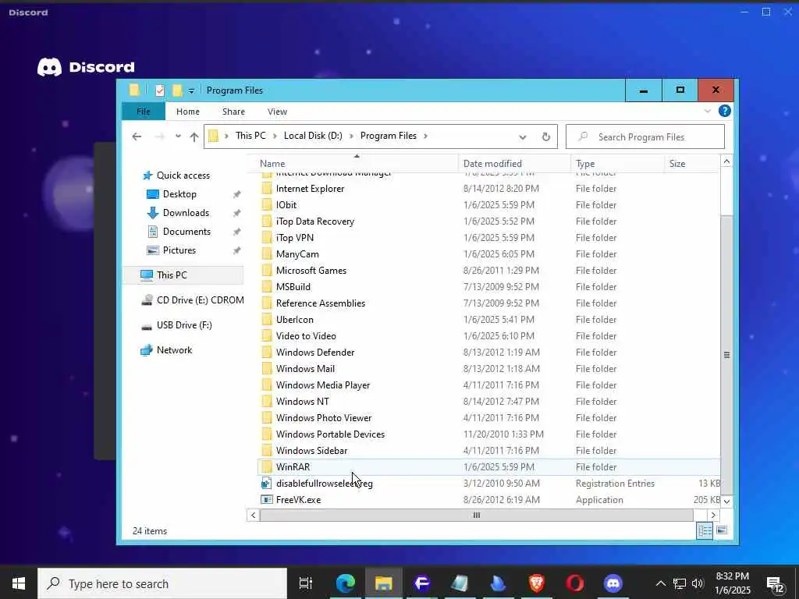Select Quick access in navigation pane
Image resolution: width=799 pixels, height=599 pixels.
(x=183, y=175)
